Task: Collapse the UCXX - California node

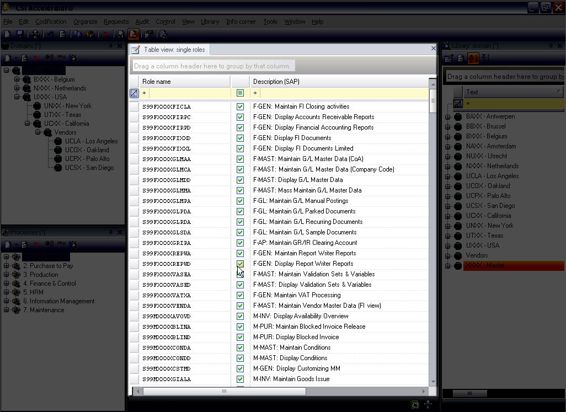Action: 28,123
